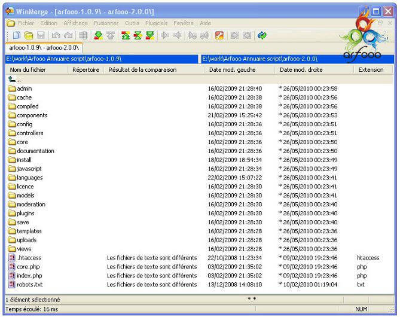
Task: Select the config folder row
Action: tap(199, 124)
